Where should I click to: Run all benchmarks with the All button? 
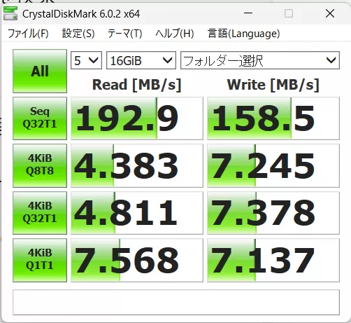click(x=40, y=71)
